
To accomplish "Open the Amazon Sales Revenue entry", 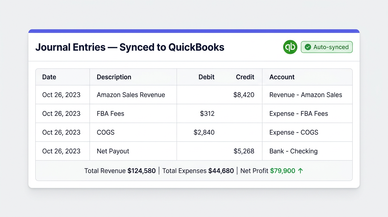I will point(131,95).
